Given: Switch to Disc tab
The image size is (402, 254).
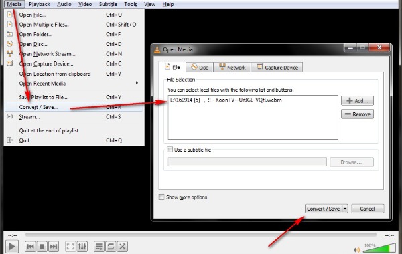Looking at the screenshot, I should point(200,68).
